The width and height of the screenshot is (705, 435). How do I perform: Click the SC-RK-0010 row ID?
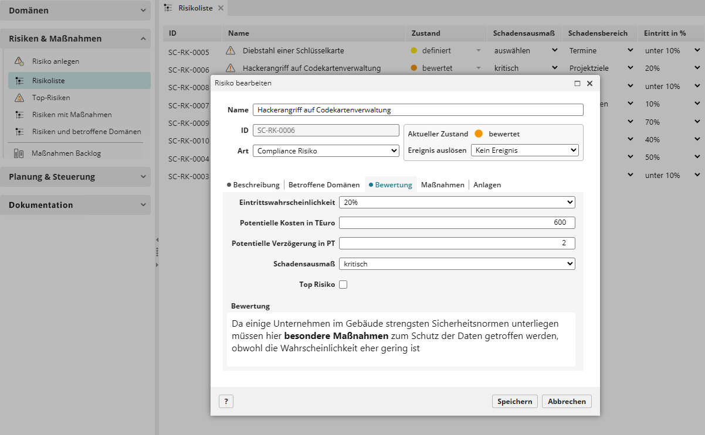188,141
